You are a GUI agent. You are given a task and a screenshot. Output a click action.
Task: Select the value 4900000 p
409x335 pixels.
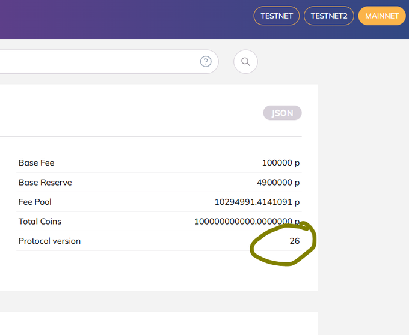(x=278, y=183)
